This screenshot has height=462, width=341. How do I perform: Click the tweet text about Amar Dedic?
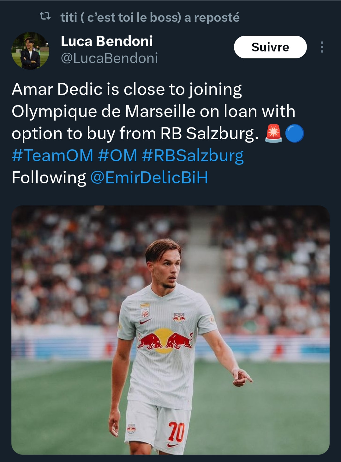pos(154,111)
